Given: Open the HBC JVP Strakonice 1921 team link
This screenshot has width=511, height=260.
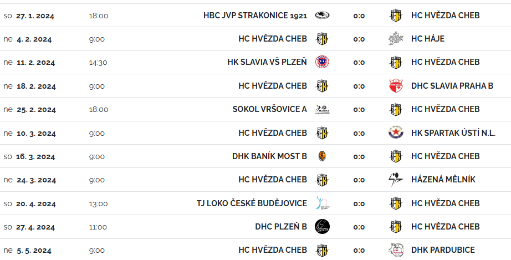Looking at the screenshot, I should [x=255, y=16].
